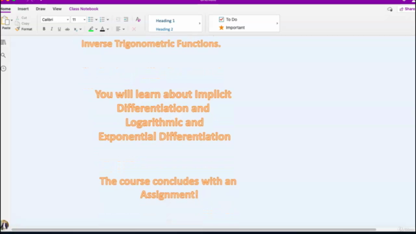Click paragraph alignment icon

[x=118, y=29]
